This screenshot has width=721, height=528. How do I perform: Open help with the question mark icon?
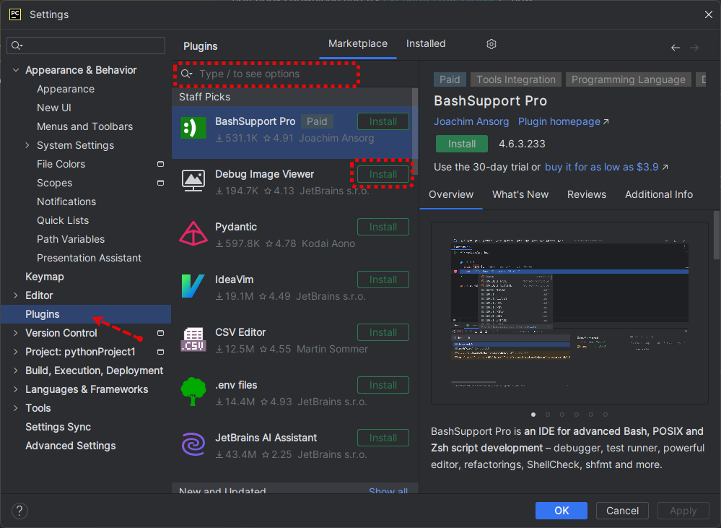click(x=19, y=511)
